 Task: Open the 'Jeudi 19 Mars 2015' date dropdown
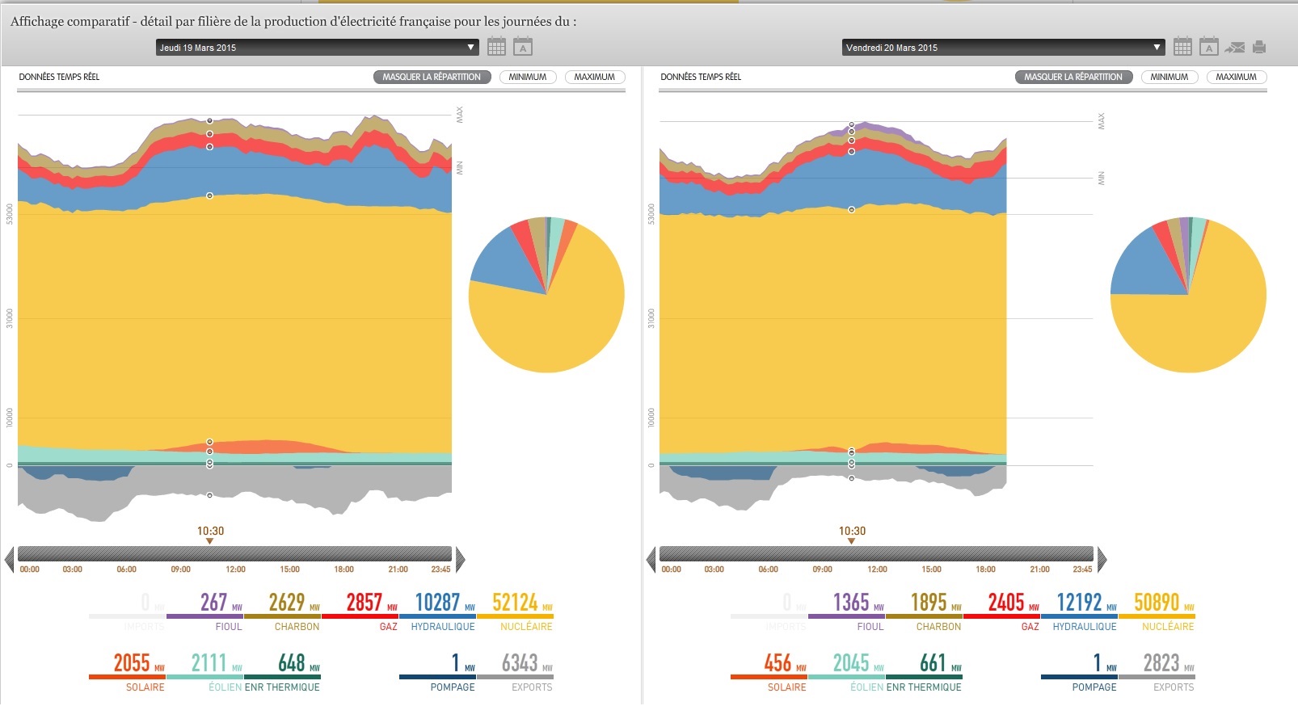coord(317,48)
